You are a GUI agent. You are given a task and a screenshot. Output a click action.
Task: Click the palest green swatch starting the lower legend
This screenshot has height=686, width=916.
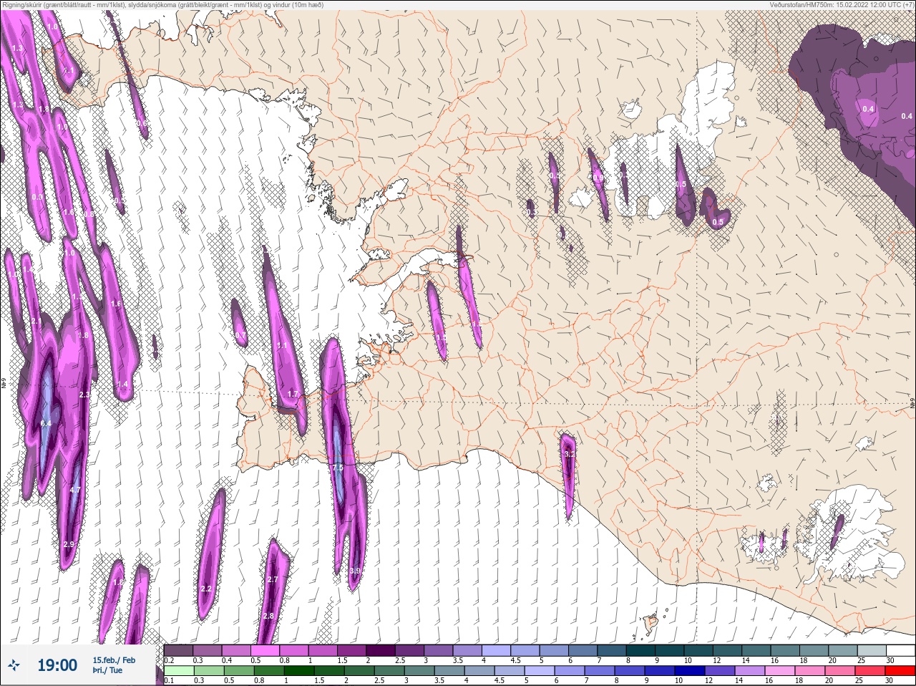tap(178, 671)
